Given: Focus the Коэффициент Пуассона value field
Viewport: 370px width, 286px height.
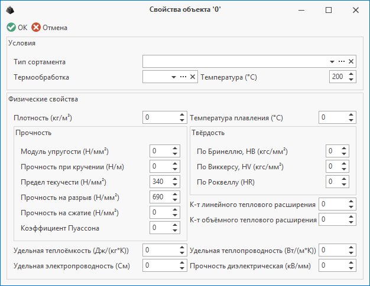Looking at the screenshot, I should click(161, 228).
